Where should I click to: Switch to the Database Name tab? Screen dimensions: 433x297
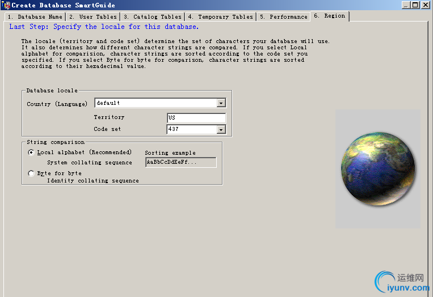[35, 17]
